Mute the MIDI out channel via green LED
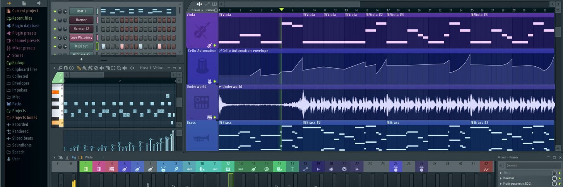This screenshot has width=563, height=187. click(x=55, y=46)
